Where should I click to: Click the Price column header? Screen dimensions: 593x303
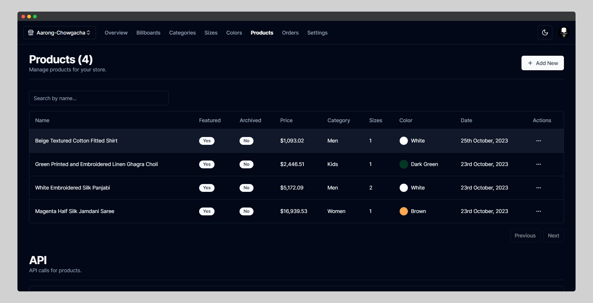(x=286, y=120)
